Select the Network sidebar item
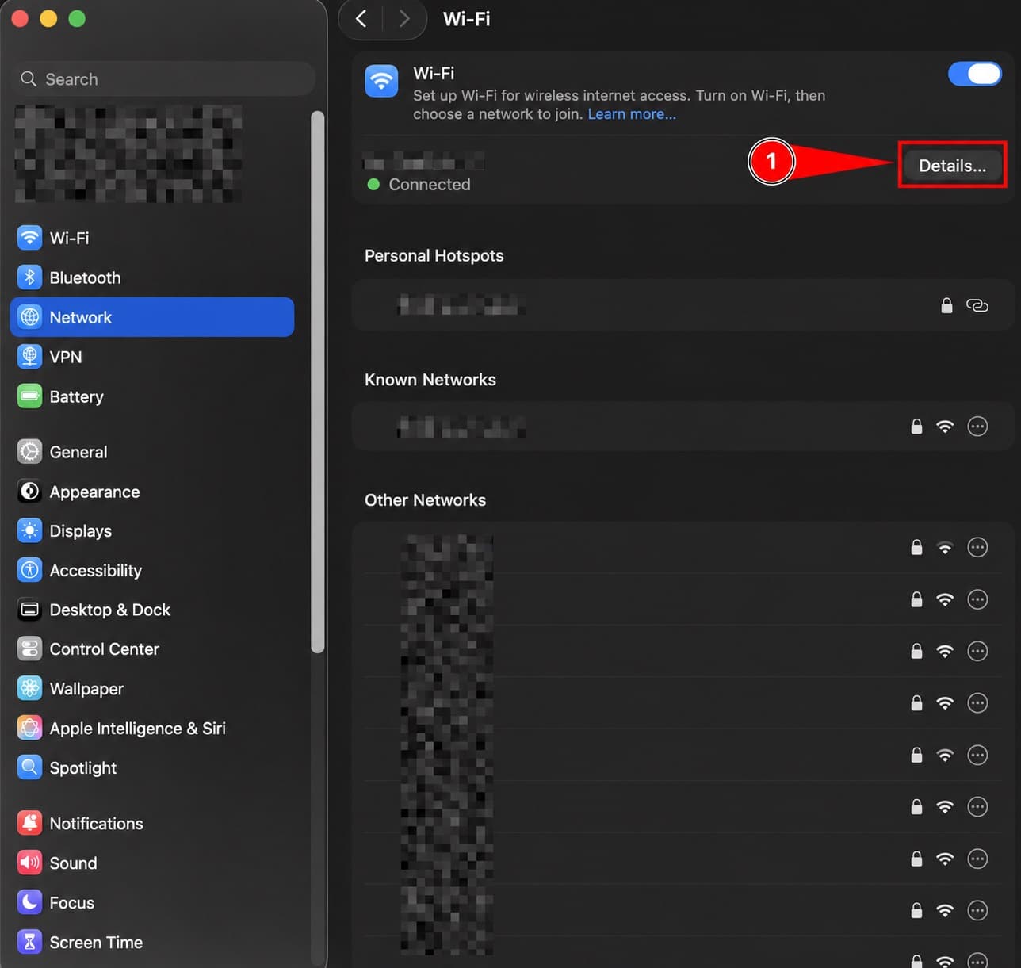This screenshot has width=1021, height=968. (151, 317)
